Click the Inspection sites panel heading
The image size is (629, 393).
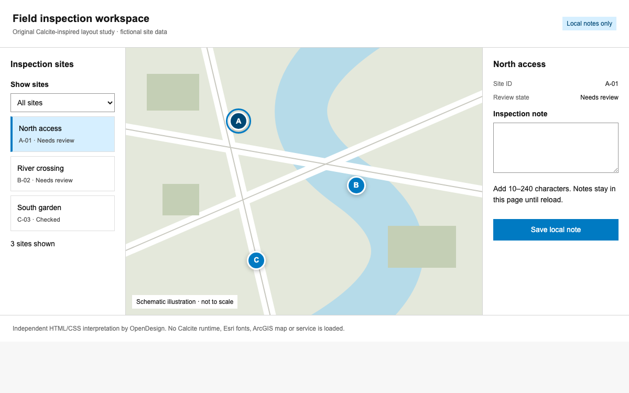[x=42, y=64]
